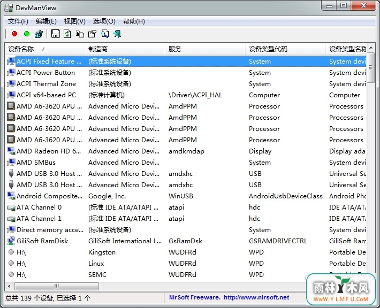Screen dimensions: 380x308
Task: Select the ACPI Power Button device name
Action: 45,72
